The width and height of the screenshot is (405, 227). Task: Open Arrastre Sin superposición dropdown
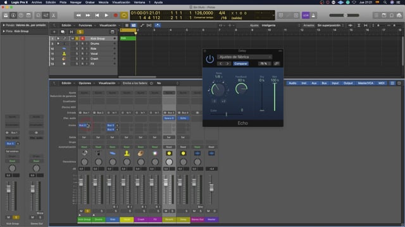330,25
